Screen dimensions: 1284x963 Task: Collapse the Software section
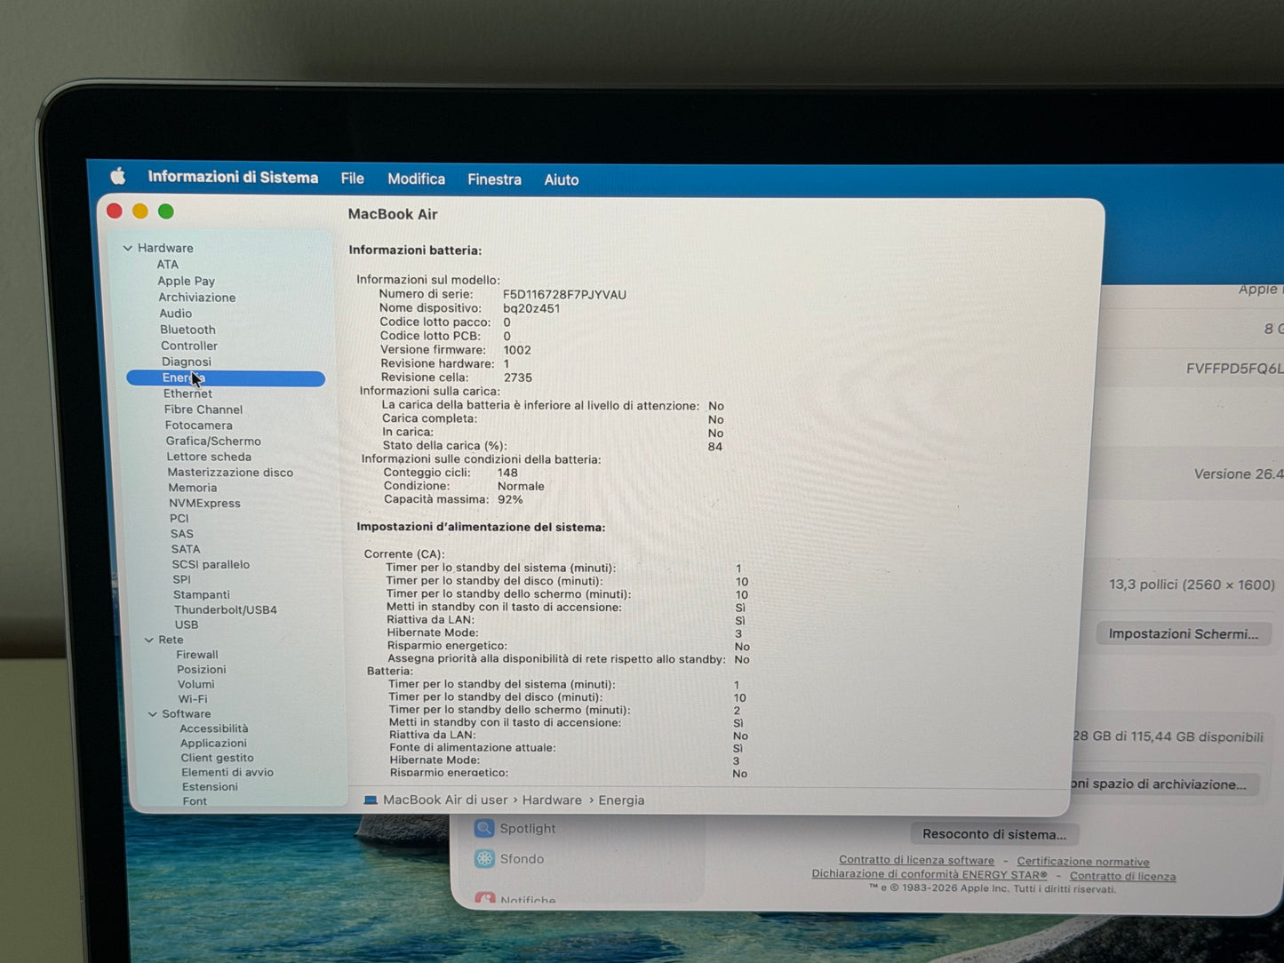[x=153, y=713]
